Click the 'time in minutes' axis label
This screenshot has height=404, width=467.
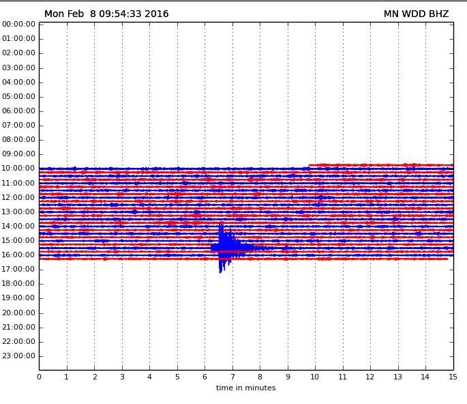point(245,388)
